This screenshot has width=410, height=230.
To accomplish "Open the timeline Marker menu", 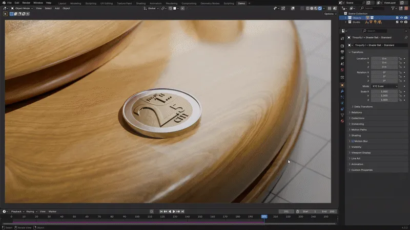I will click(x=52, y=212).
